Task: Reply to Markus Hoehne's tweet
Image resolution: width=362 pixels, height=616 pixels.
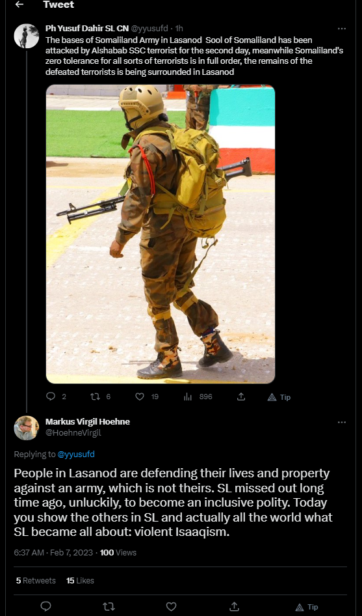Action: [x=46, y=606]
